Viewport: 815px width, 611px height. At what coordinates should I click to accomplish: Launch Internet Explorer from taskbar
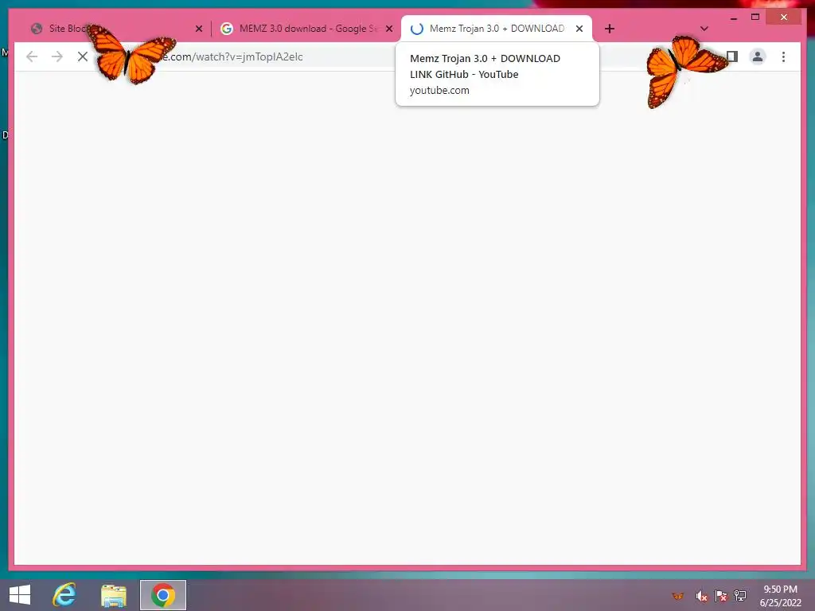[x=64, y=595]
